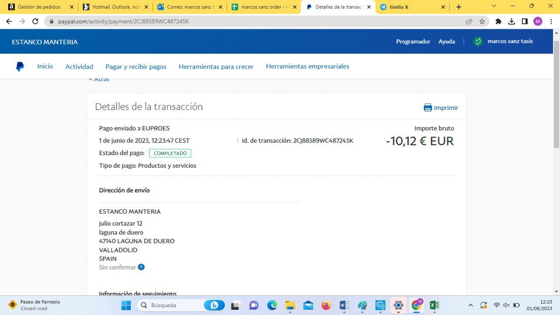This screenshot has width=560, height=315.
Task: Open the Chrome downloads icon
Action: (511, 21)
